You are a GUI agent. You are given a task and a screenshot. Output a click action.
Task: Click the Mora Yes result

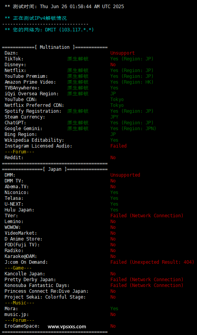coord(115,309)
